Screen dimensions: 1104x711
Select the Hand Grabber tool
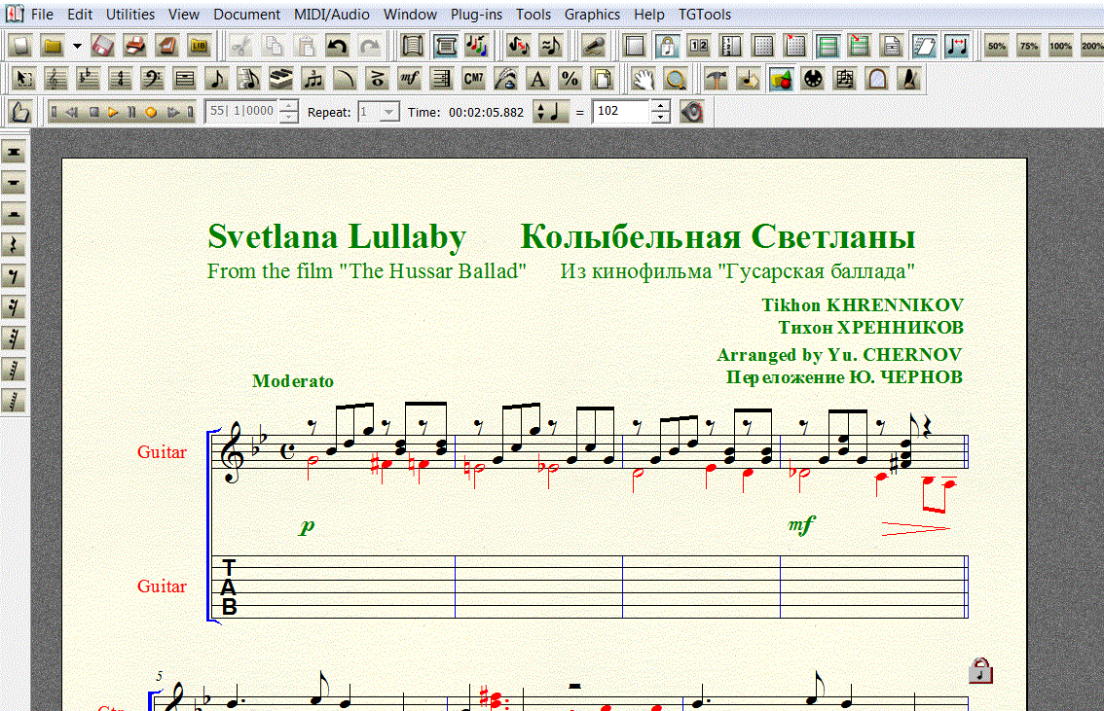(x=642, y=80)
